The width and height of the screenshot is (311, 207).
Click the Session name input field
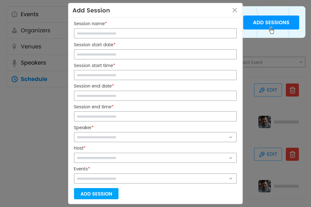pos(155,33)
